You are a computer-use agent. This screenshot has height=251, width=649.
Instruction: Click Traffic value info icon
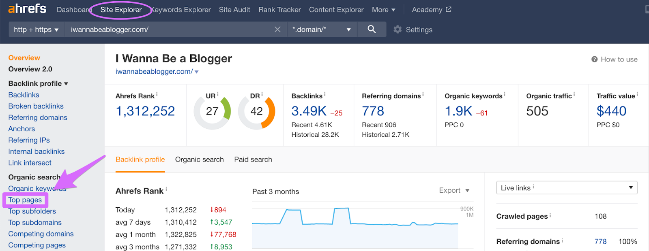pos(637,94)
